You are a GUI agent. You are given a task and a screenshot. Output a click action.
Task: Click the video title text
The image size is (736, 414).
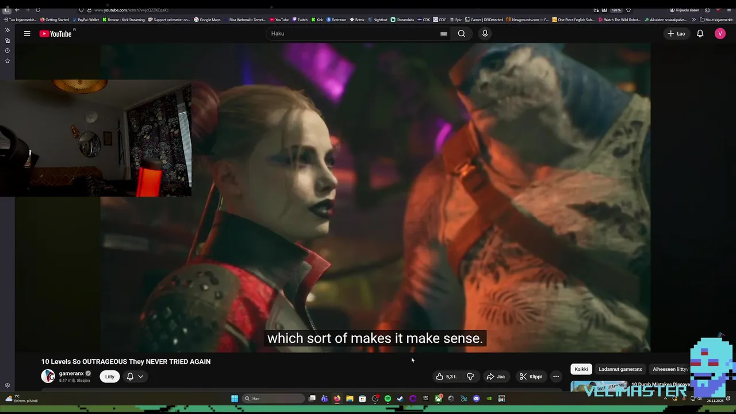(x=126, y=362)
